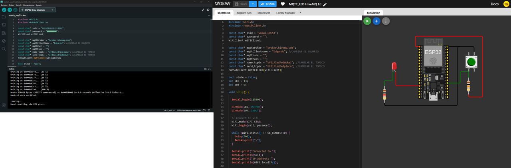The image size is (511, 168).
Task: Open the Editar menu
Action: (11, 5)
